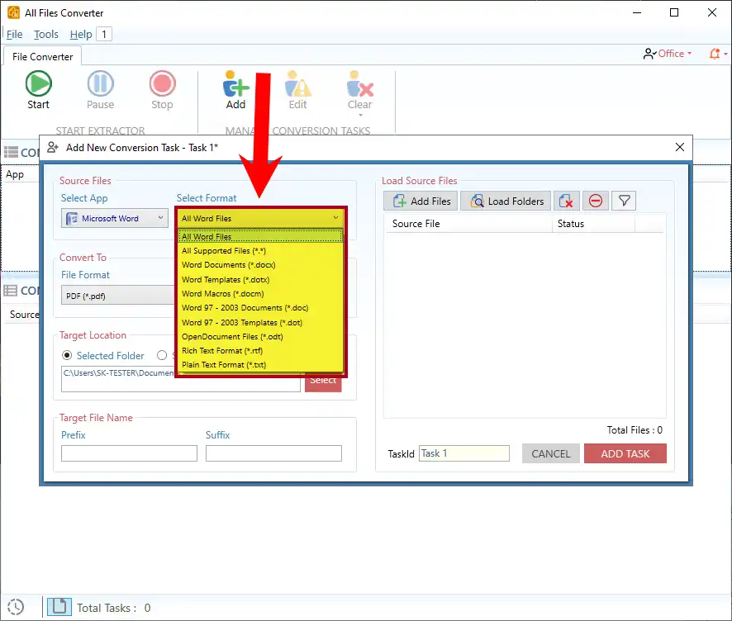Click the All Files Converter app icon

13,12
